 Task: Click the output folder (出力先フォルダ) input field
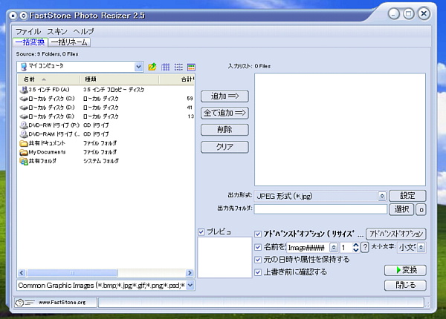(x=320, y=209)
